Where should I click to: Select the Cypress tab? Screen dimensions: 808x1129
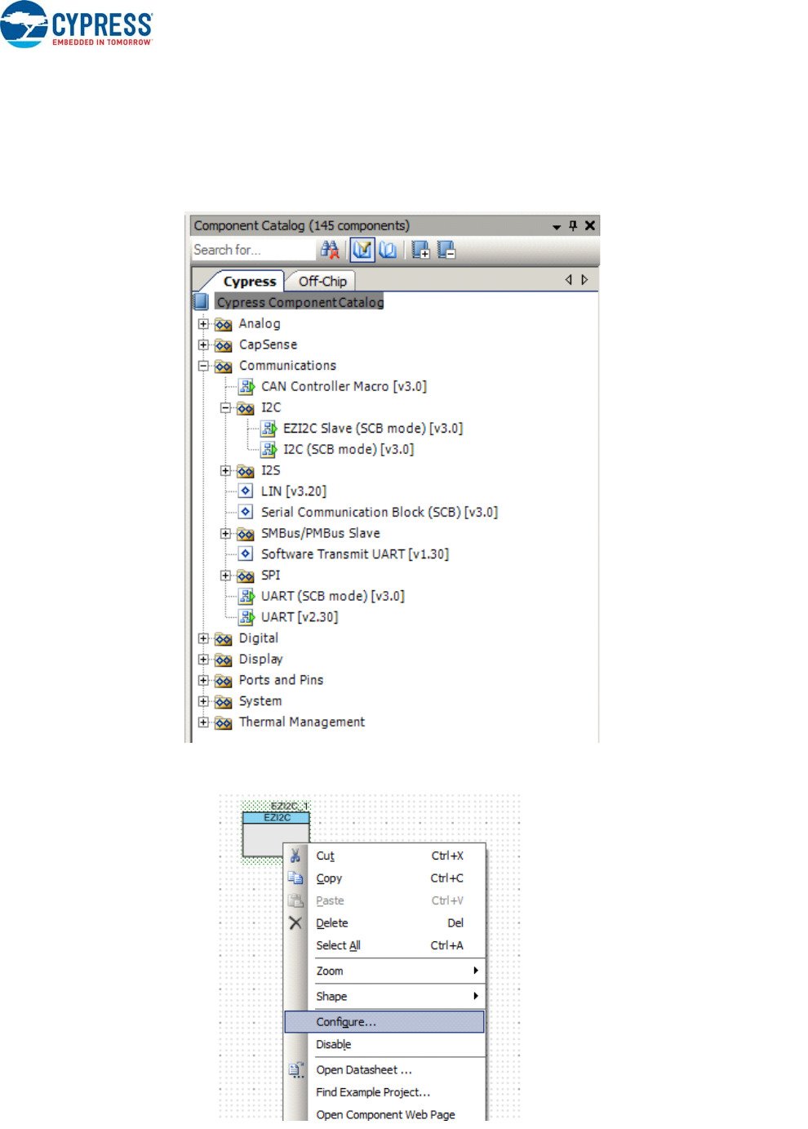249,281
